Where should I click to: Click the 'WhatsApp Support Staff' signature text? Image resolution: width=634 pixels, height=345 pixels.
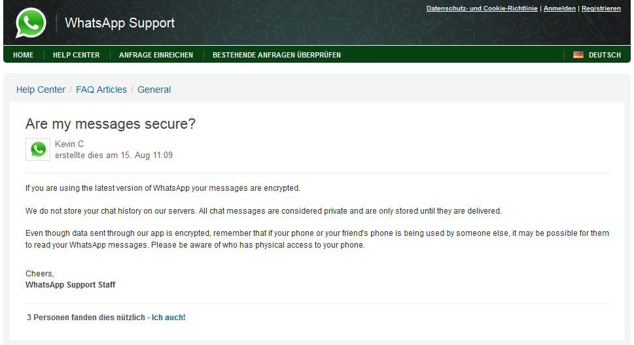pyautogui.click(x=70, y=285)
